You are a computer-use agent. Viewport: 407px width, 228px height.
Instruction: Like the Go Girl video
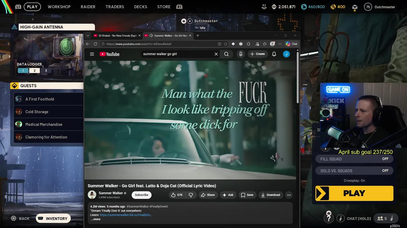pyautogui.click(x=176, y=195)
